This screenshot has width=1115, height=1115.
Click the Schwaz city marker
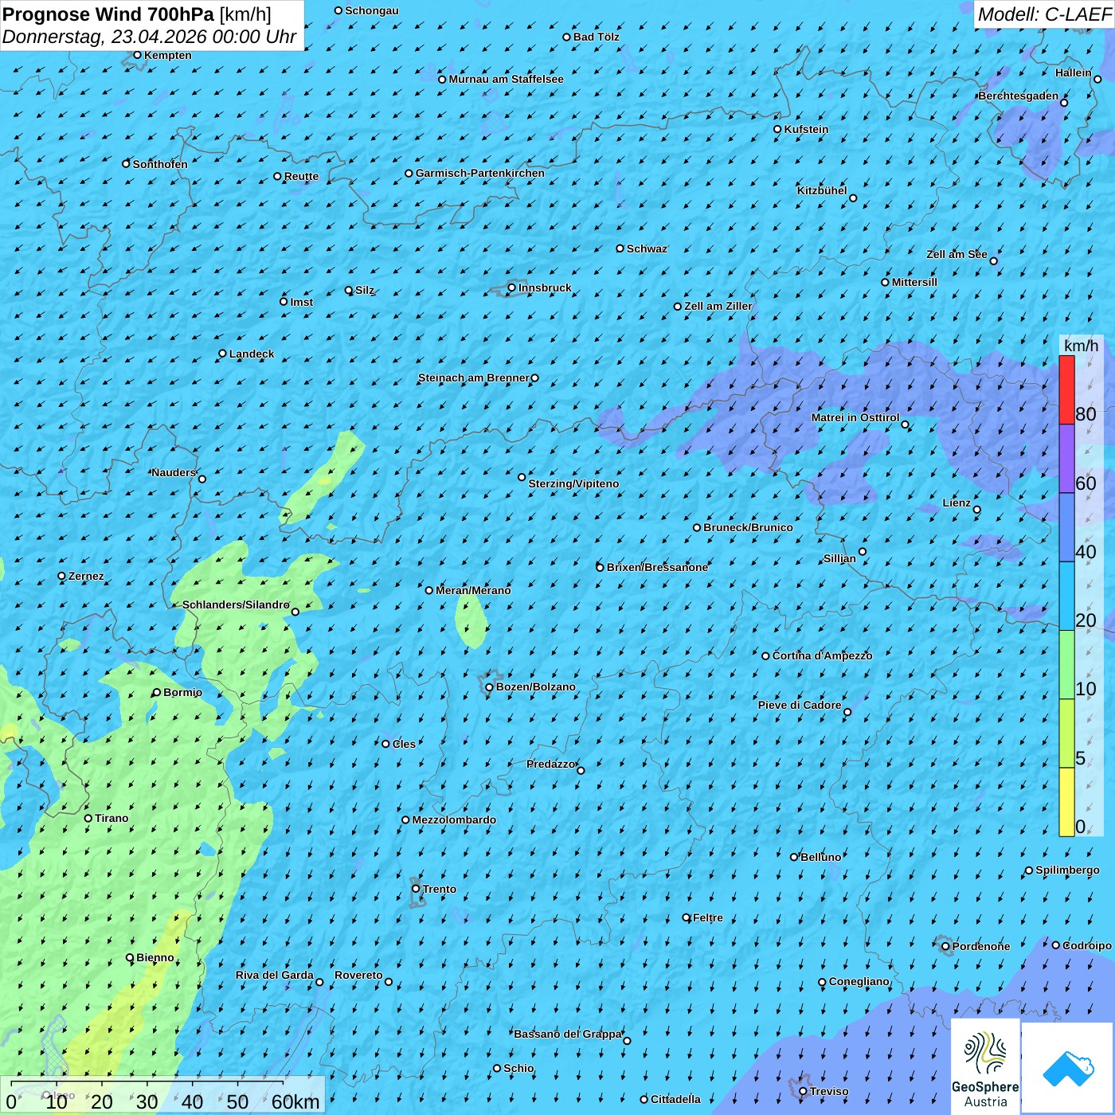620,248
